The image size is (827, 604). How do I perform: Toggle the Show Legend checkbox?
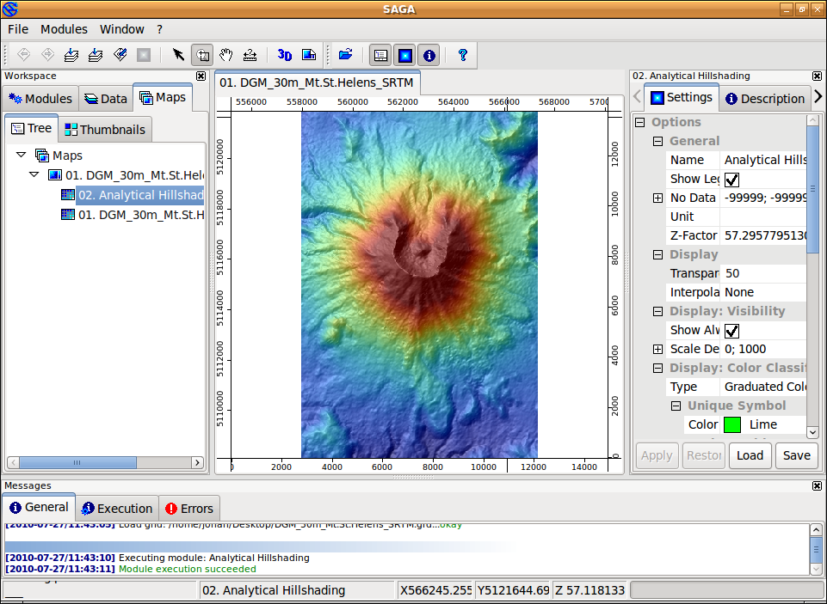(x=732, y=180)
